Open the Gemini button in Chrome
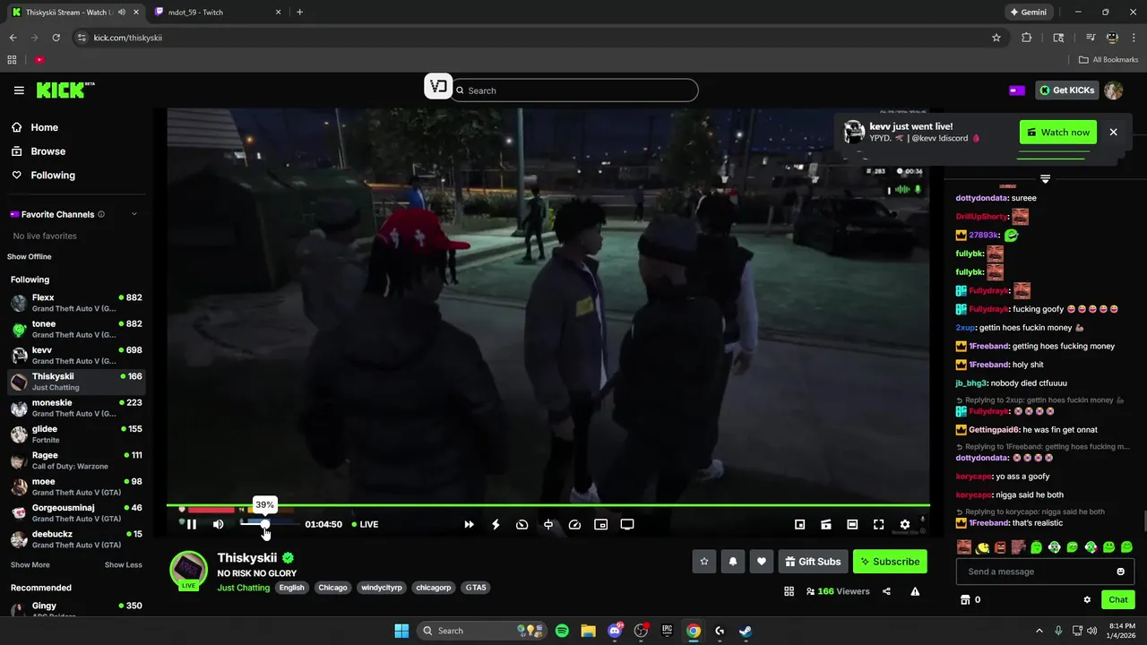 click(x=1030, y=13)
